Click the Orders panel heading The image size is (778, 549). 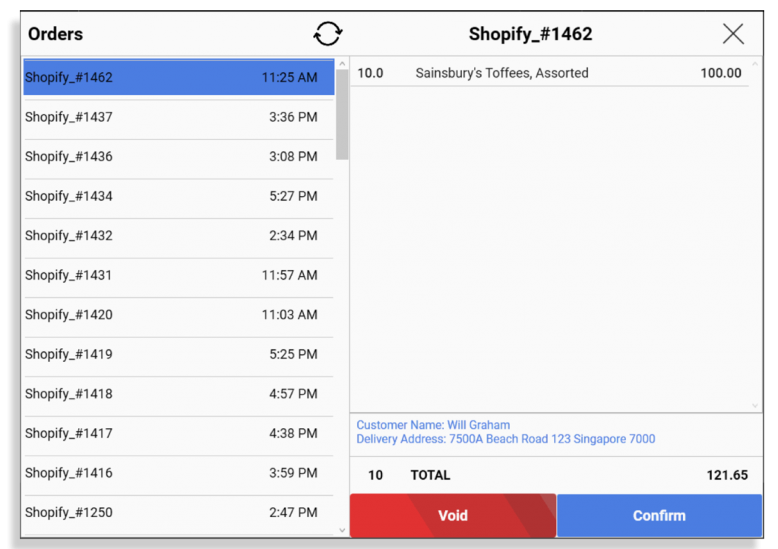tap(55, 33)
